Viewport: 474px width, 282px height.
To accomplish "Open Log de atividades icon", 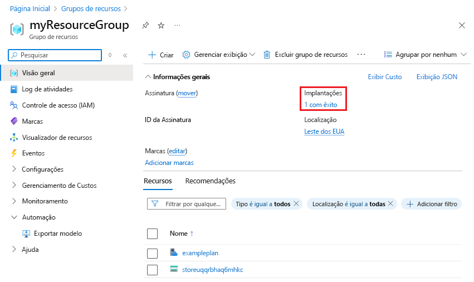I will click(14, 89).
